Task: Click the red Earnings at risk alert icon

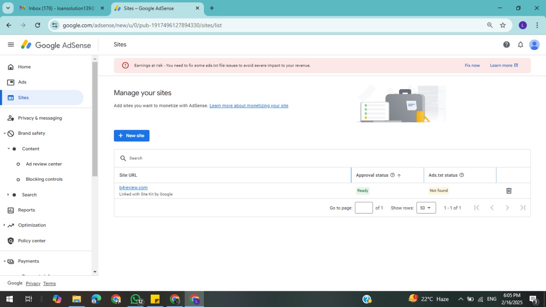Action: pyautogui.click(x=125, y=65)
